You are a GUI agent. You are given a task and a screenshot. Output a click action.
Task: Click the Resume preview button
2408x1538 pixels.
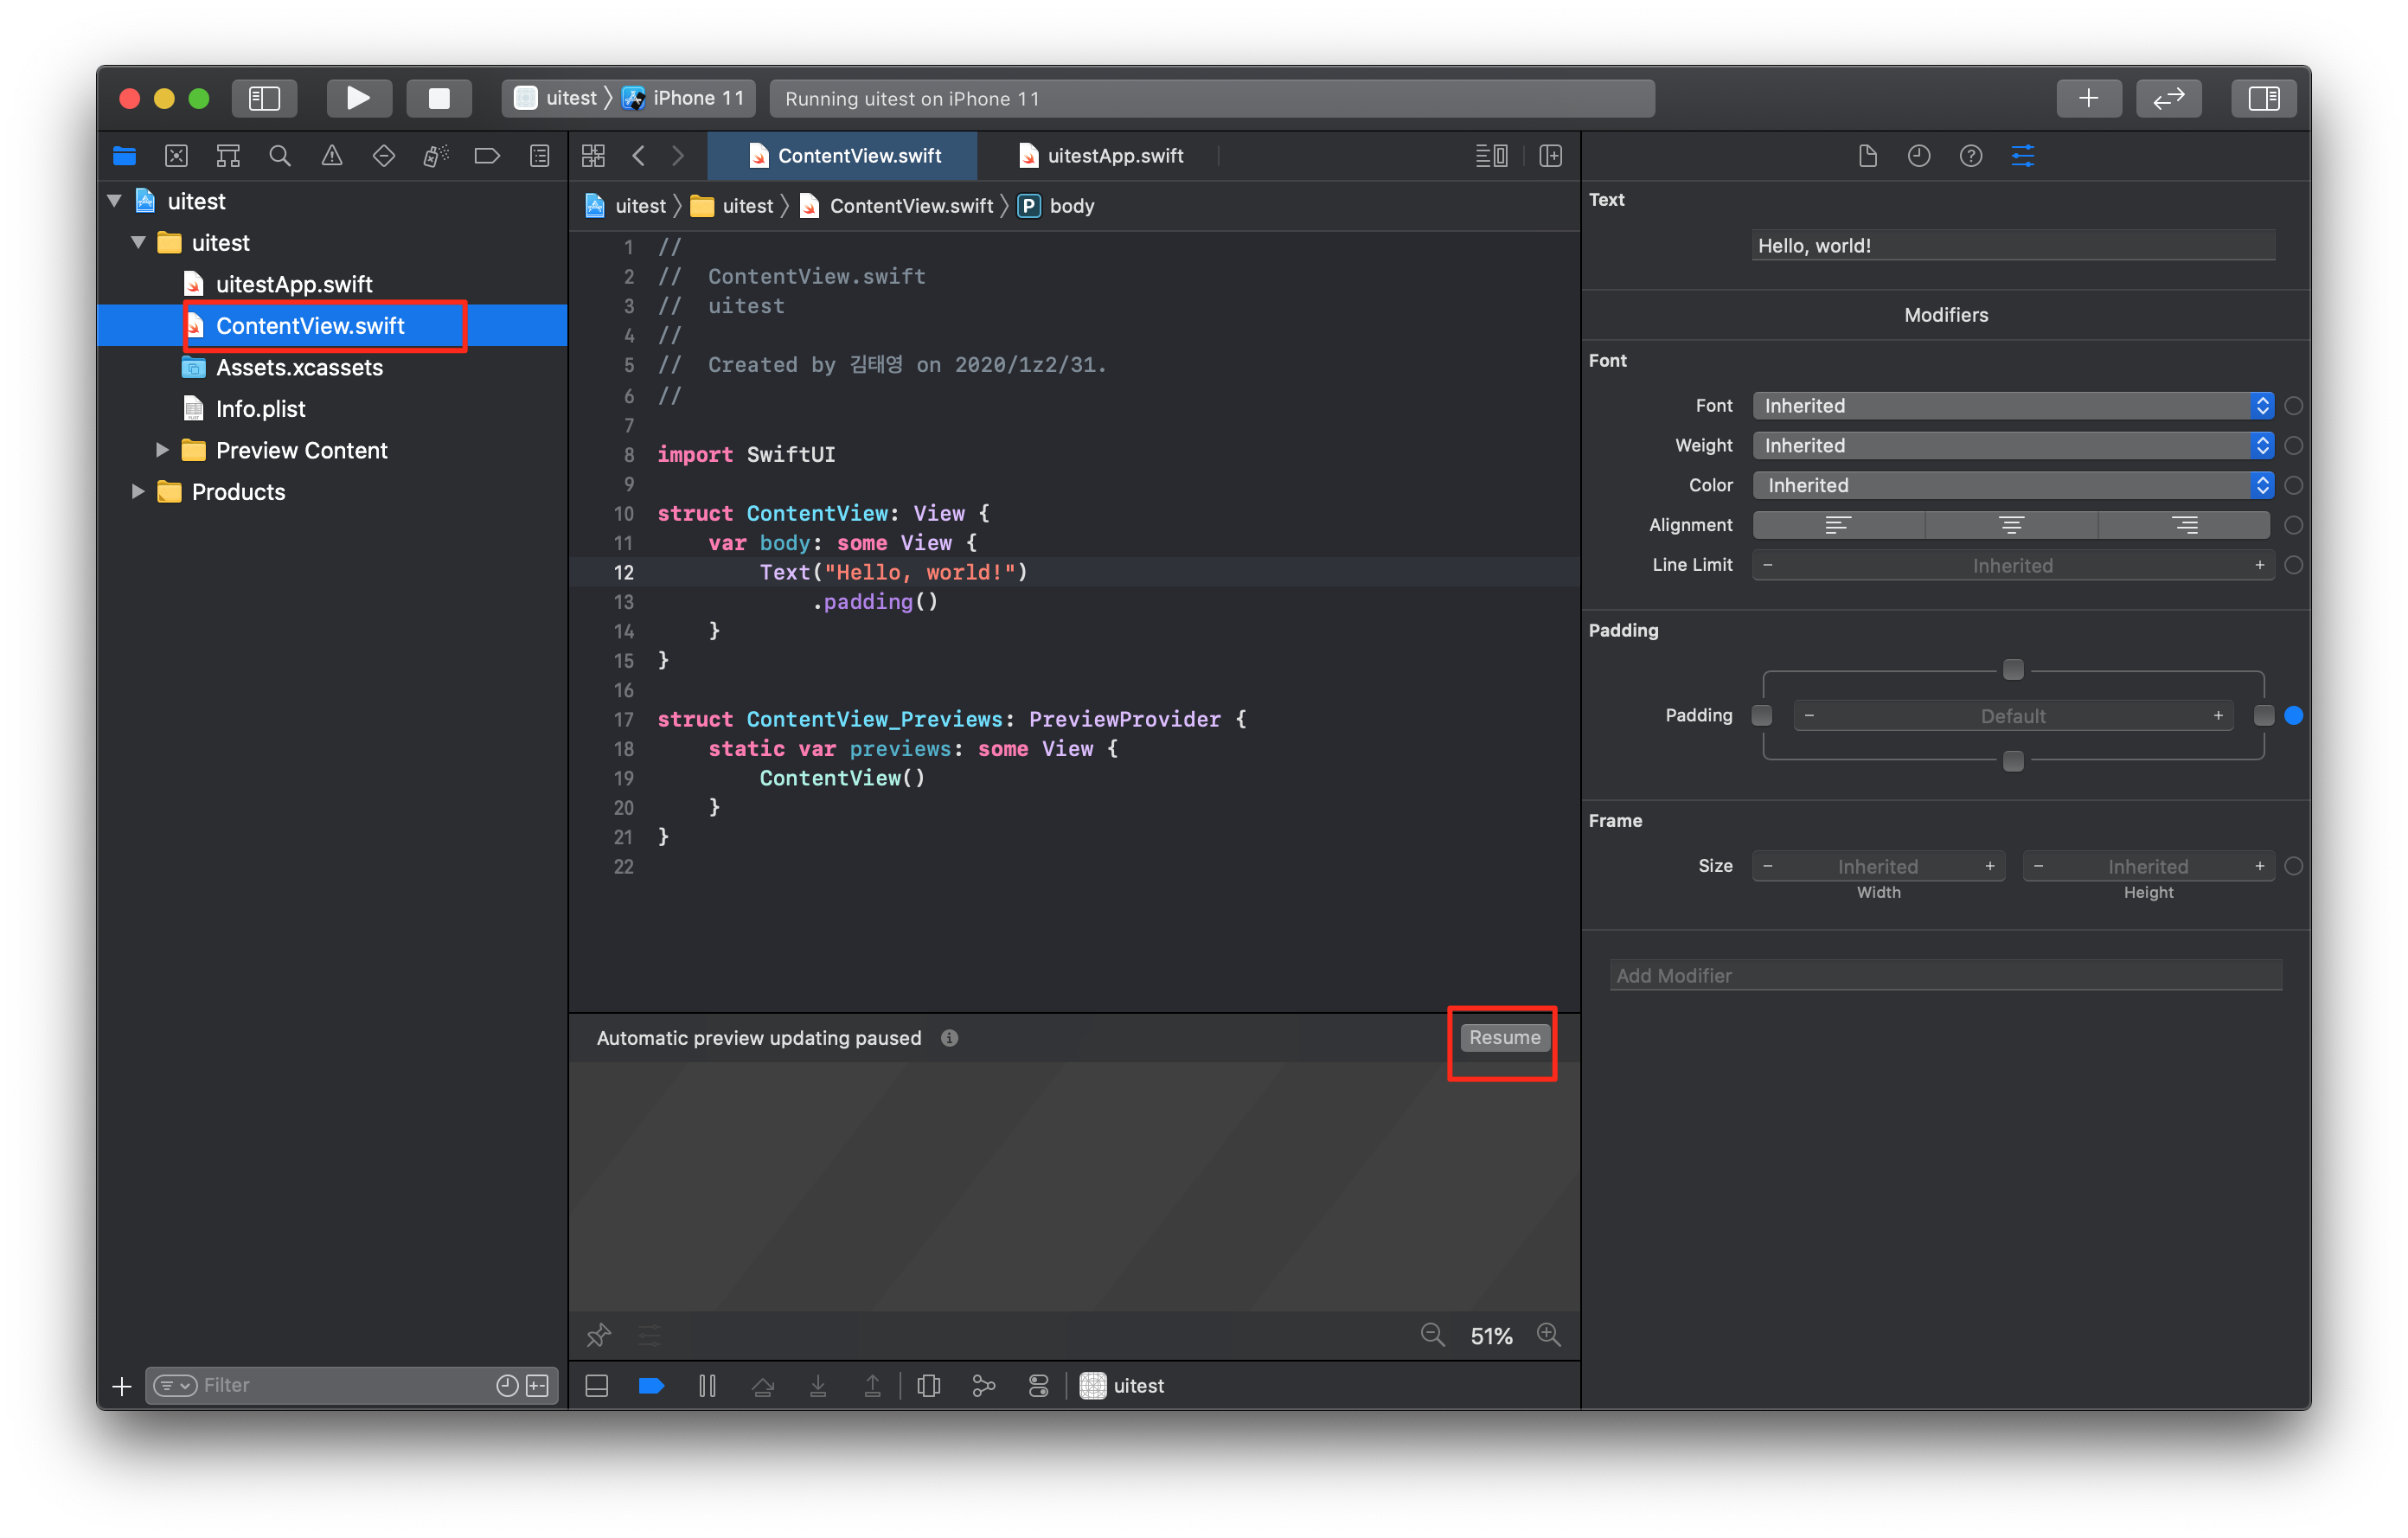(x=1504, y=1038)
